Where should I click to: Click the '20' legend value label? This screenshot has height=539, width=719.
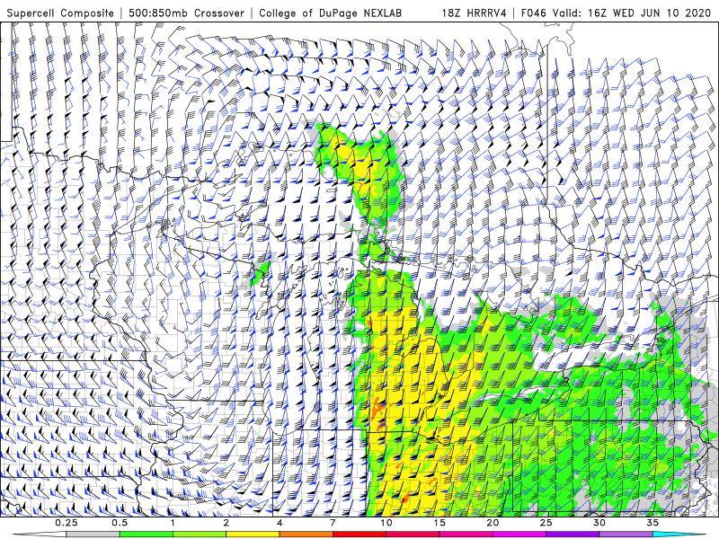point(493,523)
